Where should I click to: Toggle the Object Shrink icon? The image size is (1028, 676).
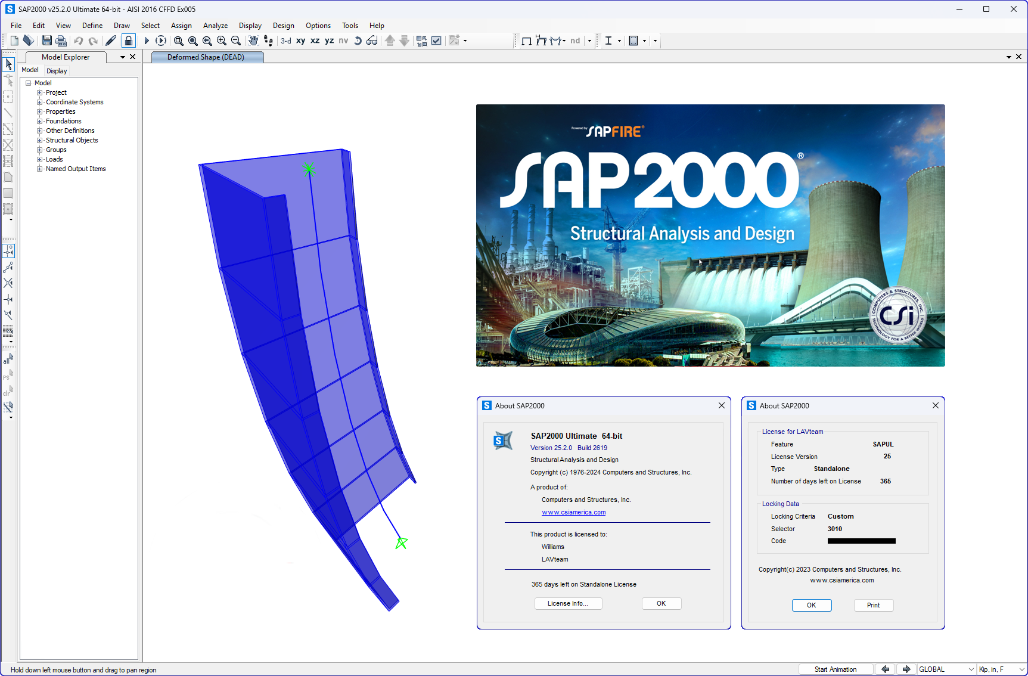(x=422, y=41)
